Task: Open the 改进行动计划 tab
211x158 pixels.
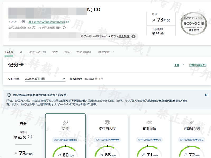Action: tap(37, 52)
